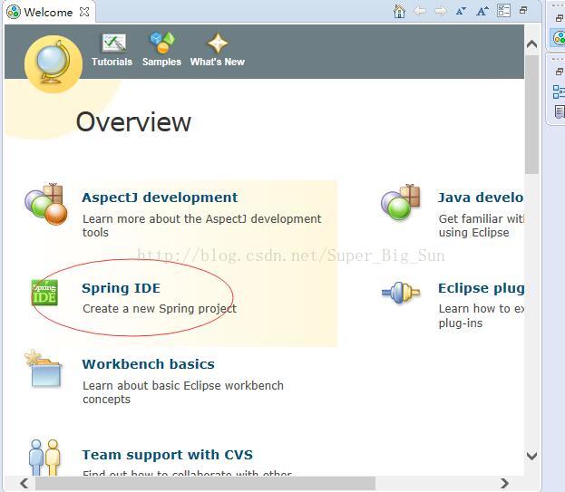Open the Samples link
Screen dimensions: 565x492
point(161,62)
